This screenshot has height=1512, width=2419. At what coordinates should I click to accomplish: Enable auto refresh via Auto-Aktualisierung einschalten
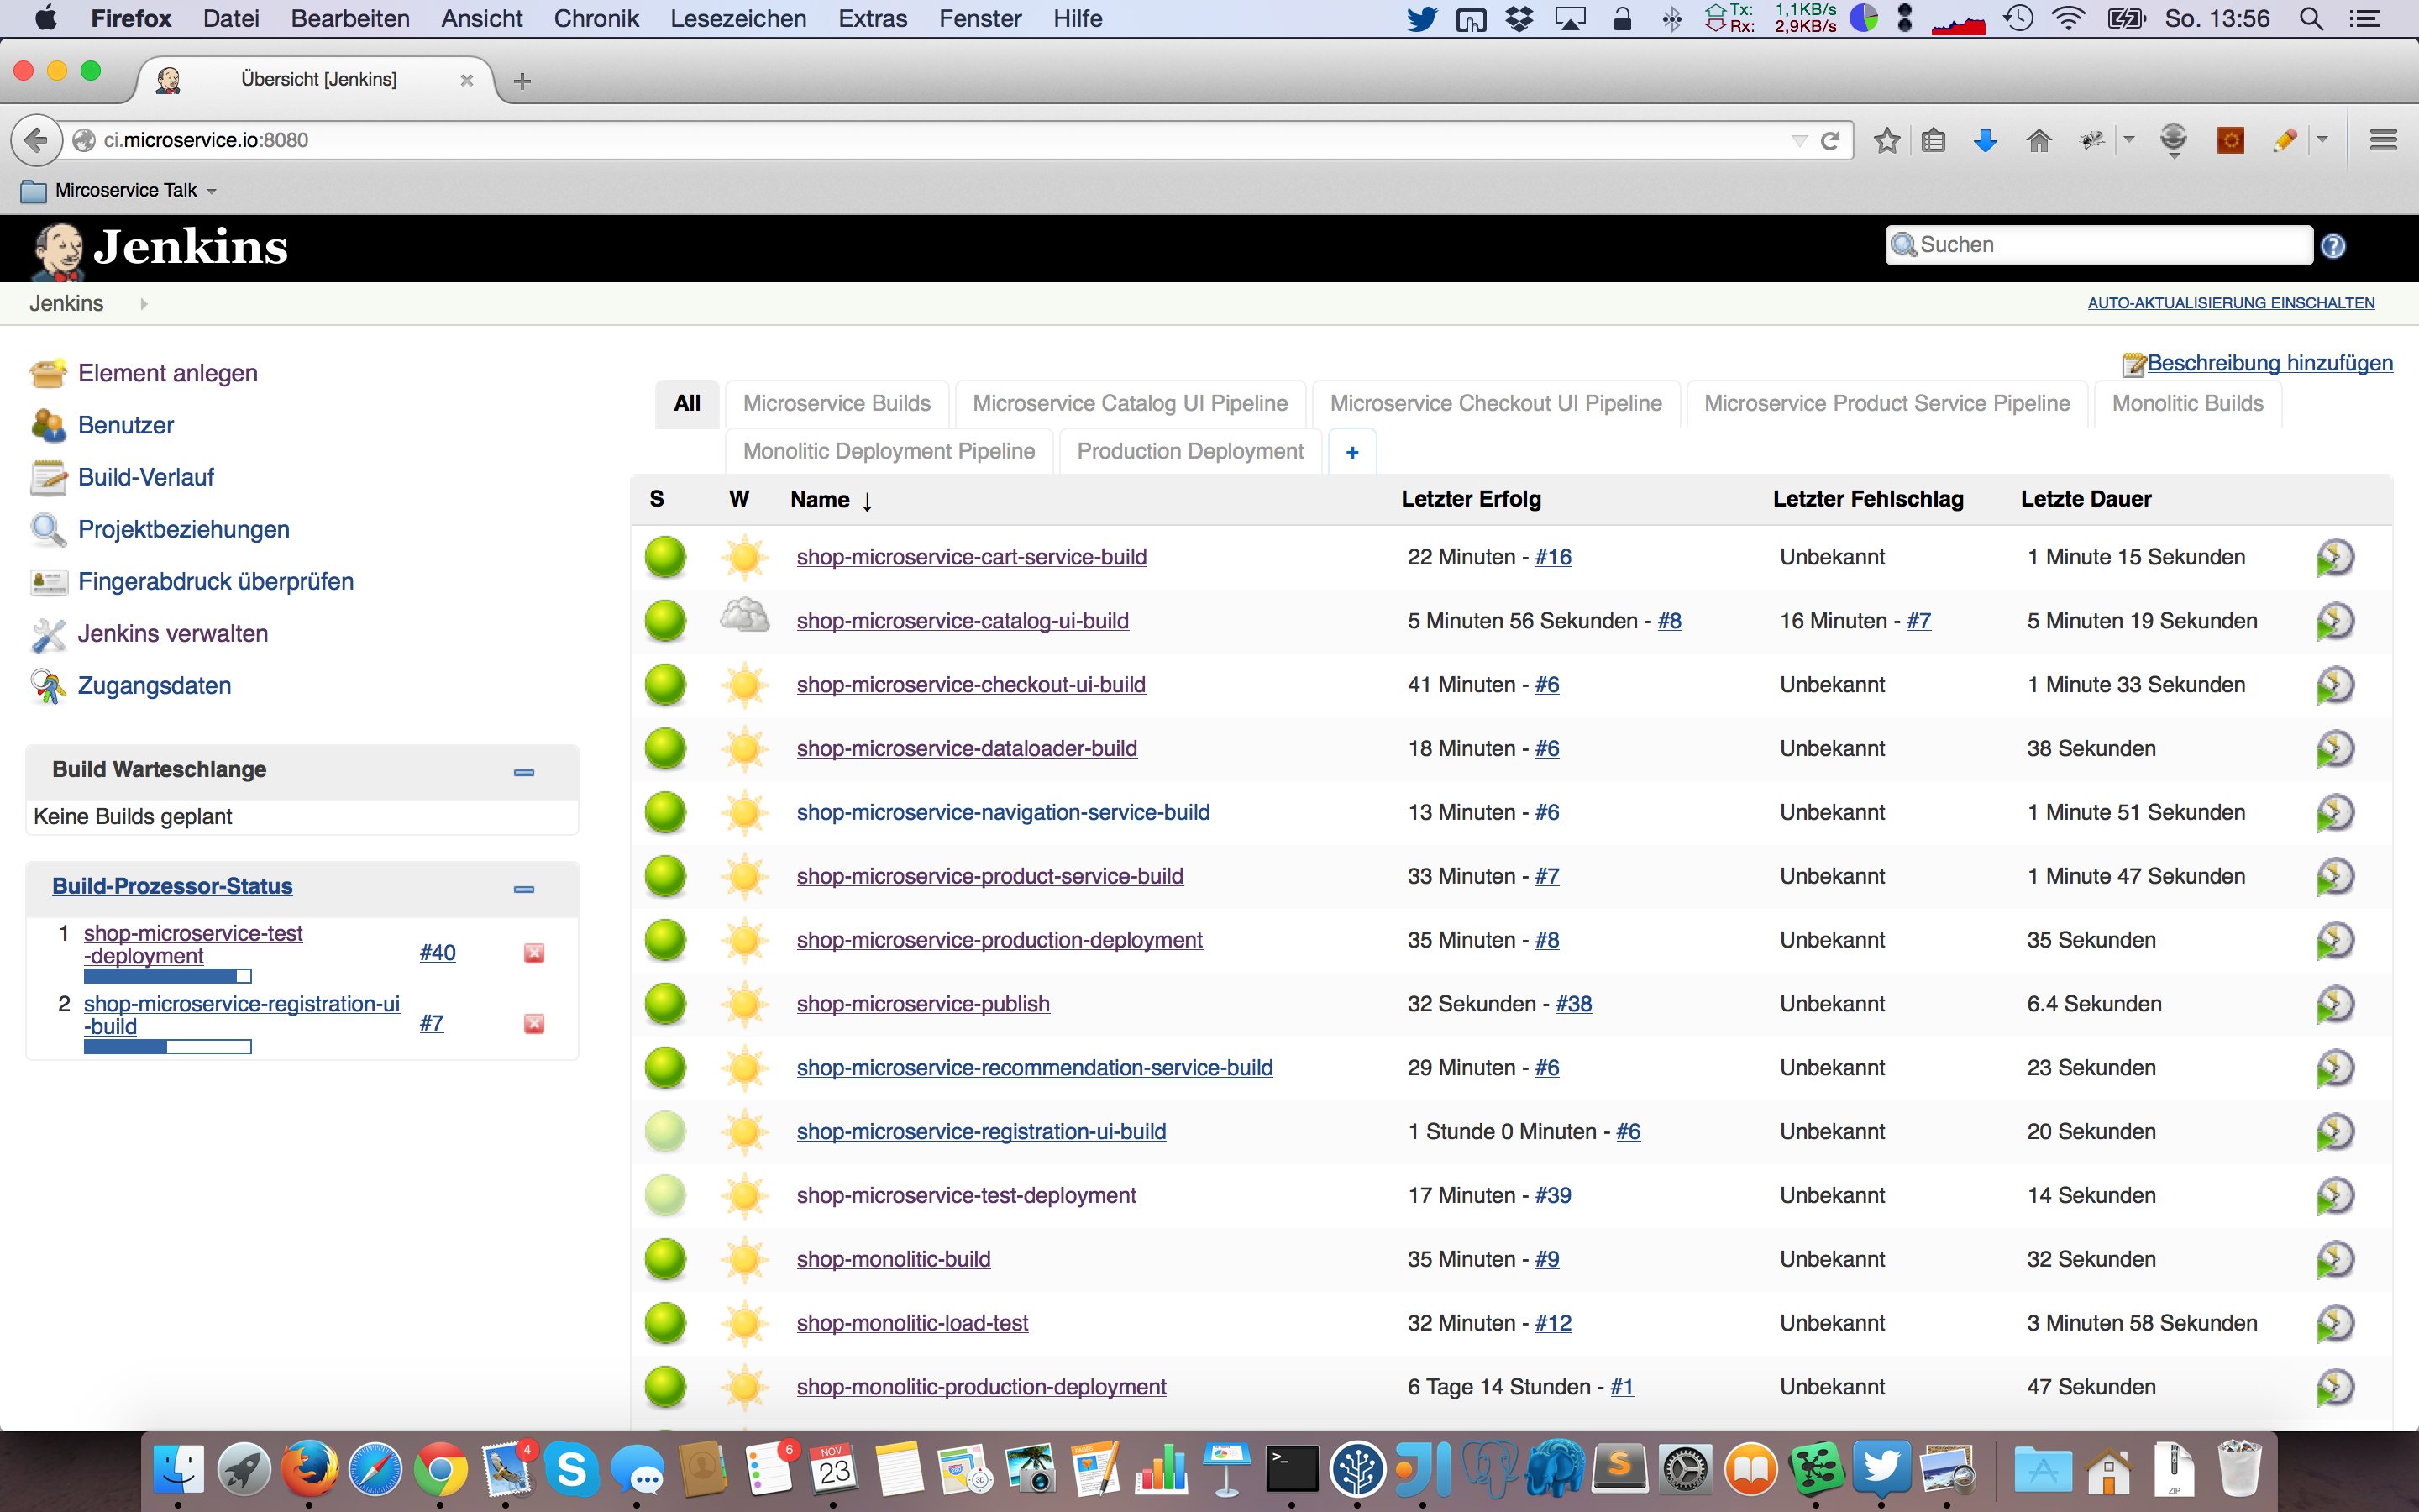pos(2230,303)
